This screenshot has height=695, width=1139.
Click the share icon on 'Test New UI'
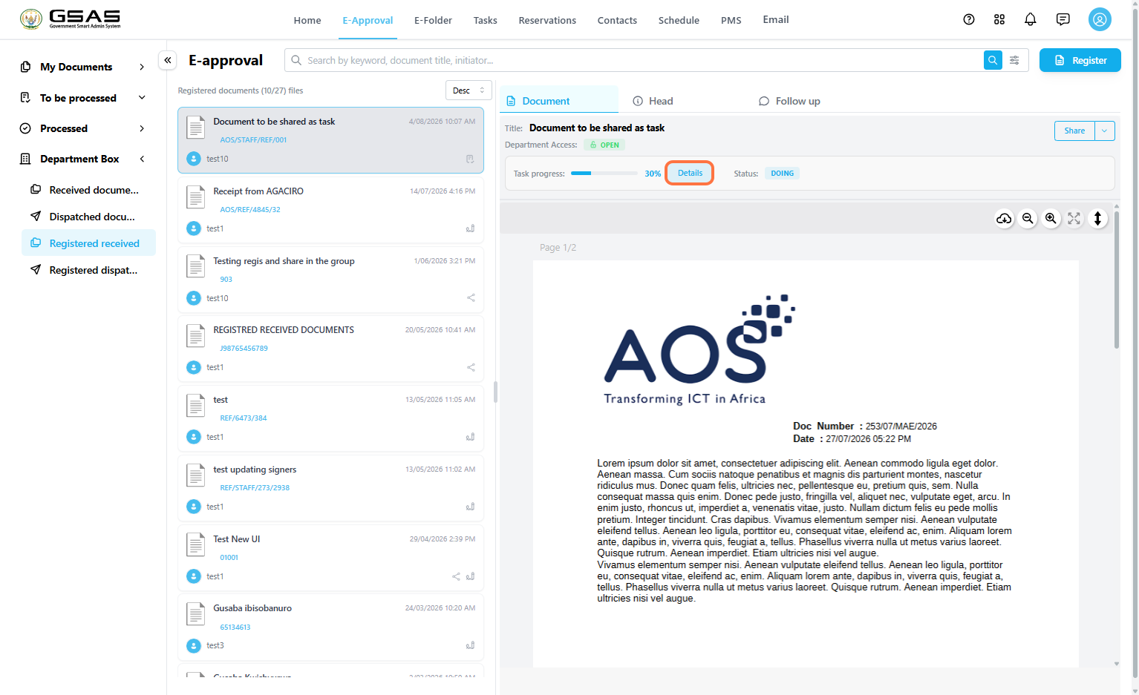click(456, 576)
